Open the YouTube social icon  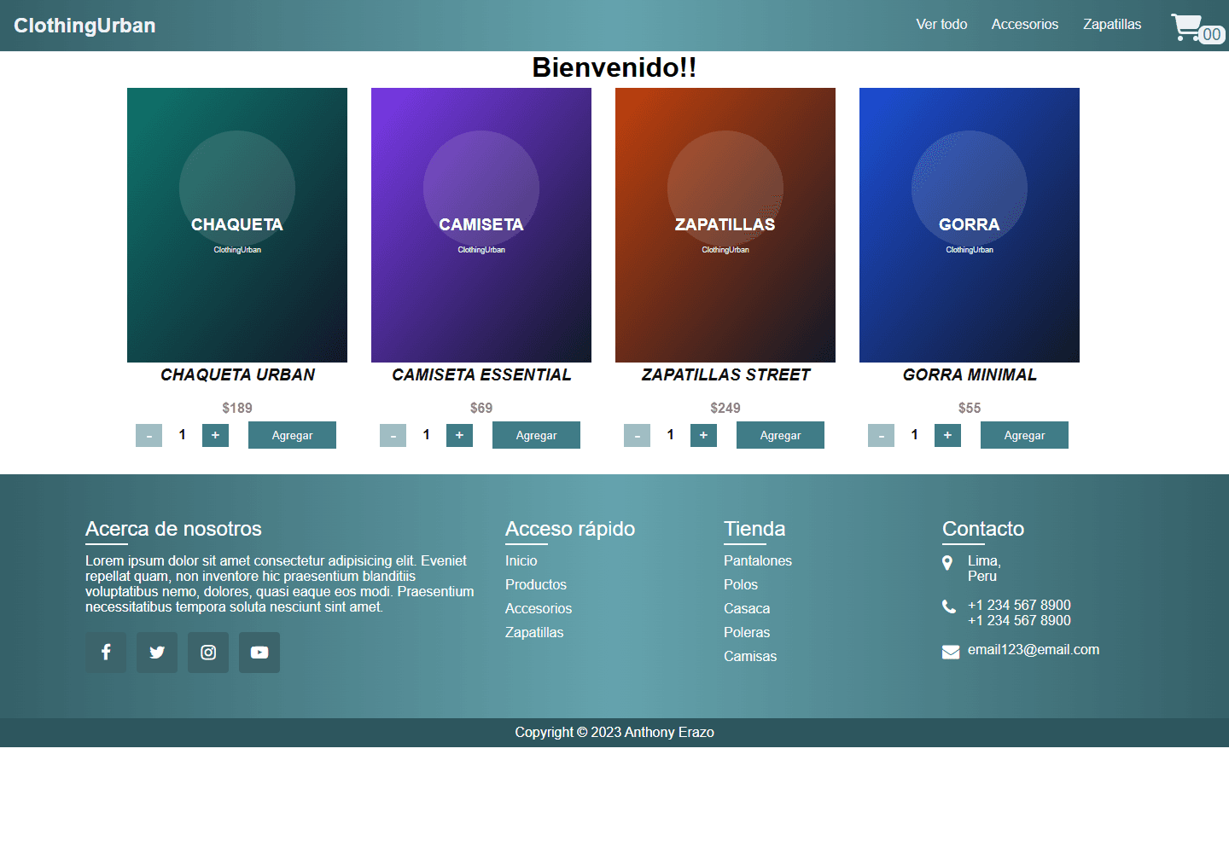[259, 653]
